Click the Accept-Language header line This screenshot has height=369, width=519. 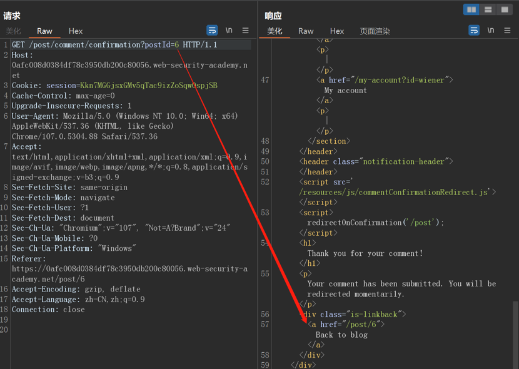[78, 299]
